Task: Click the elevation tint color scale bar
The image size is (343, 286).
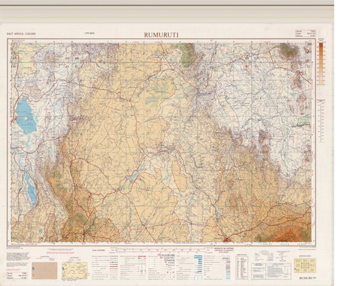Action: [x=321, y=63]
